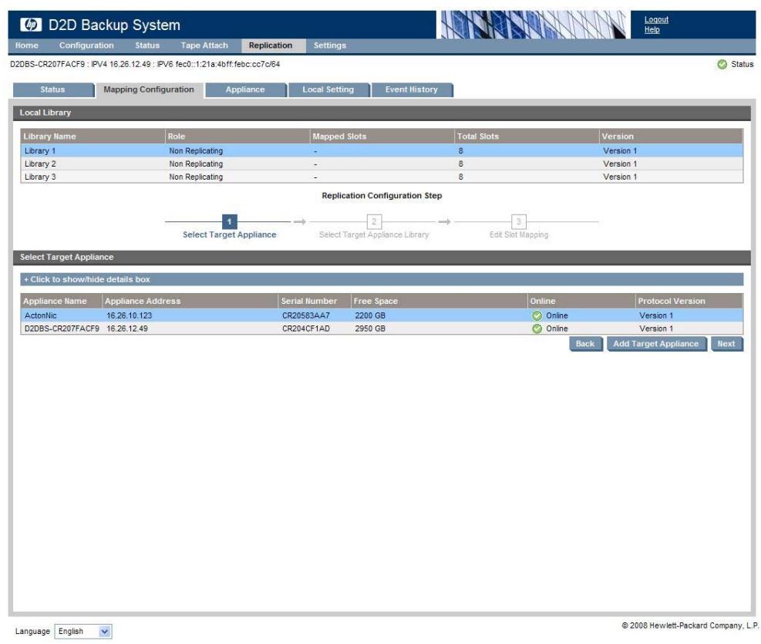
Task: Click the Select Target Appliance step label
Action: point(230,235)
